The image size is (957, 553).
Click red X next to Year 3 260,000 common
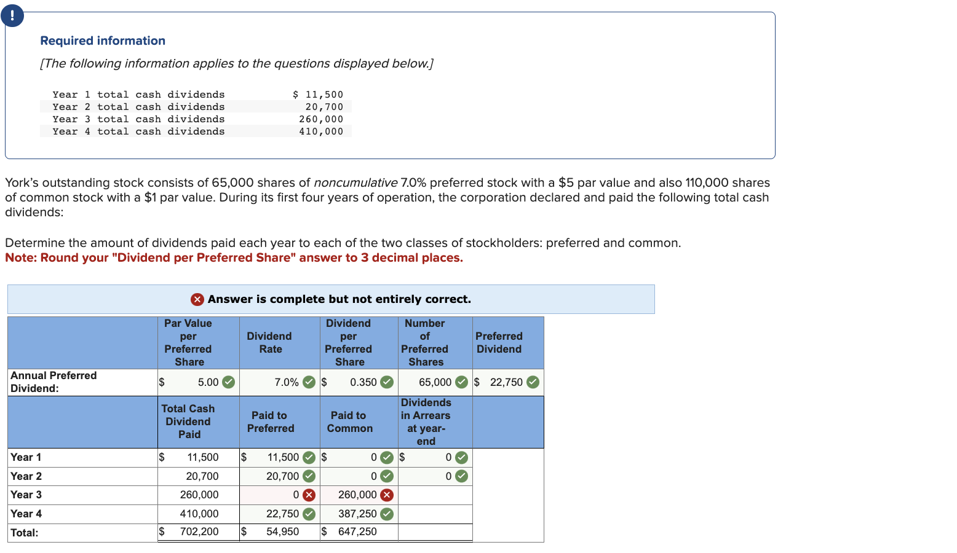pos(387,495)
